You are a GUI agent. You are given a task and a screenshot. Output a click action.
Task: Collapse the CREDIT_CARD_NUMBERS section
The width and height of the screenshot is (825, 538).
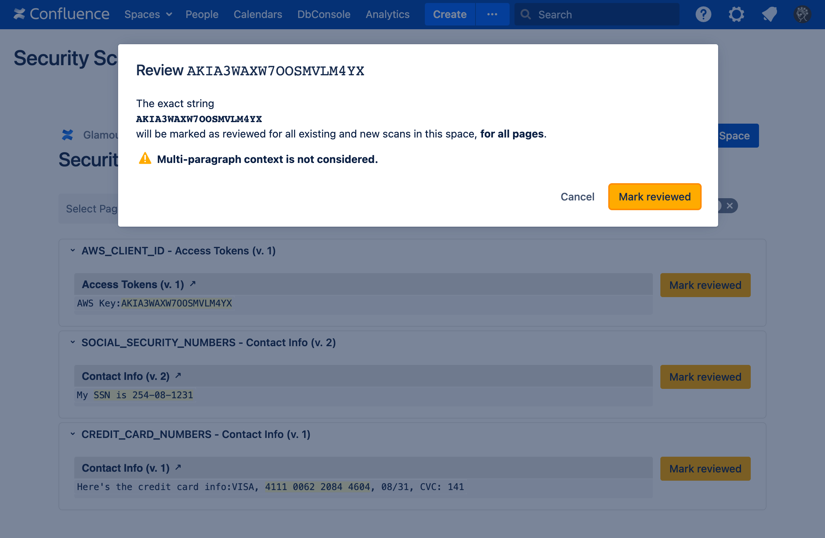click(x=73, y=434)
